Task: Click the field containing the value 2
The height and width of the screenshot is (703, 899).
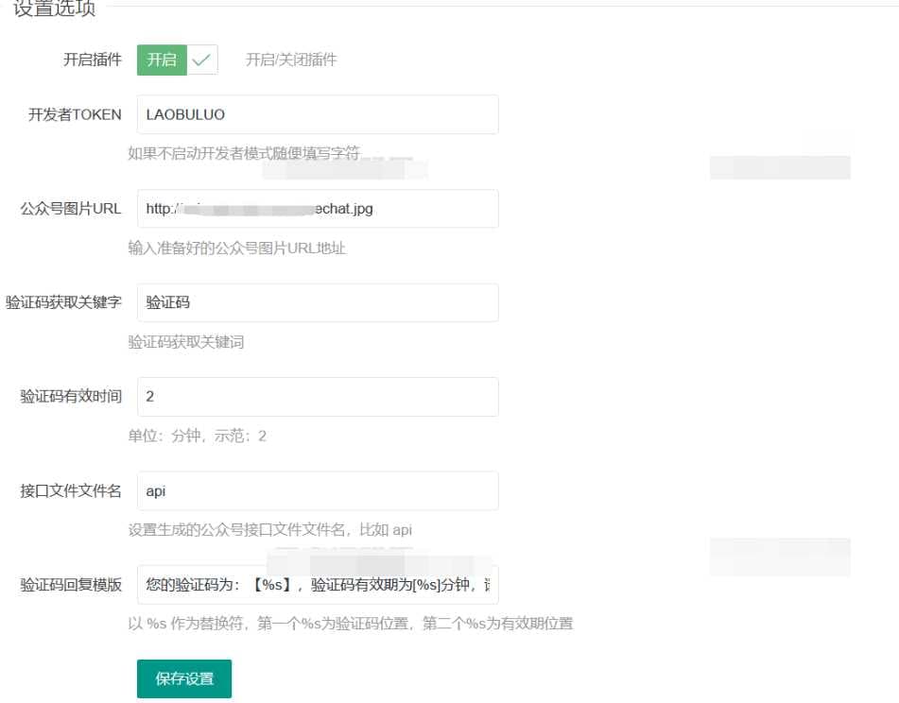Action: coord(317,397)
